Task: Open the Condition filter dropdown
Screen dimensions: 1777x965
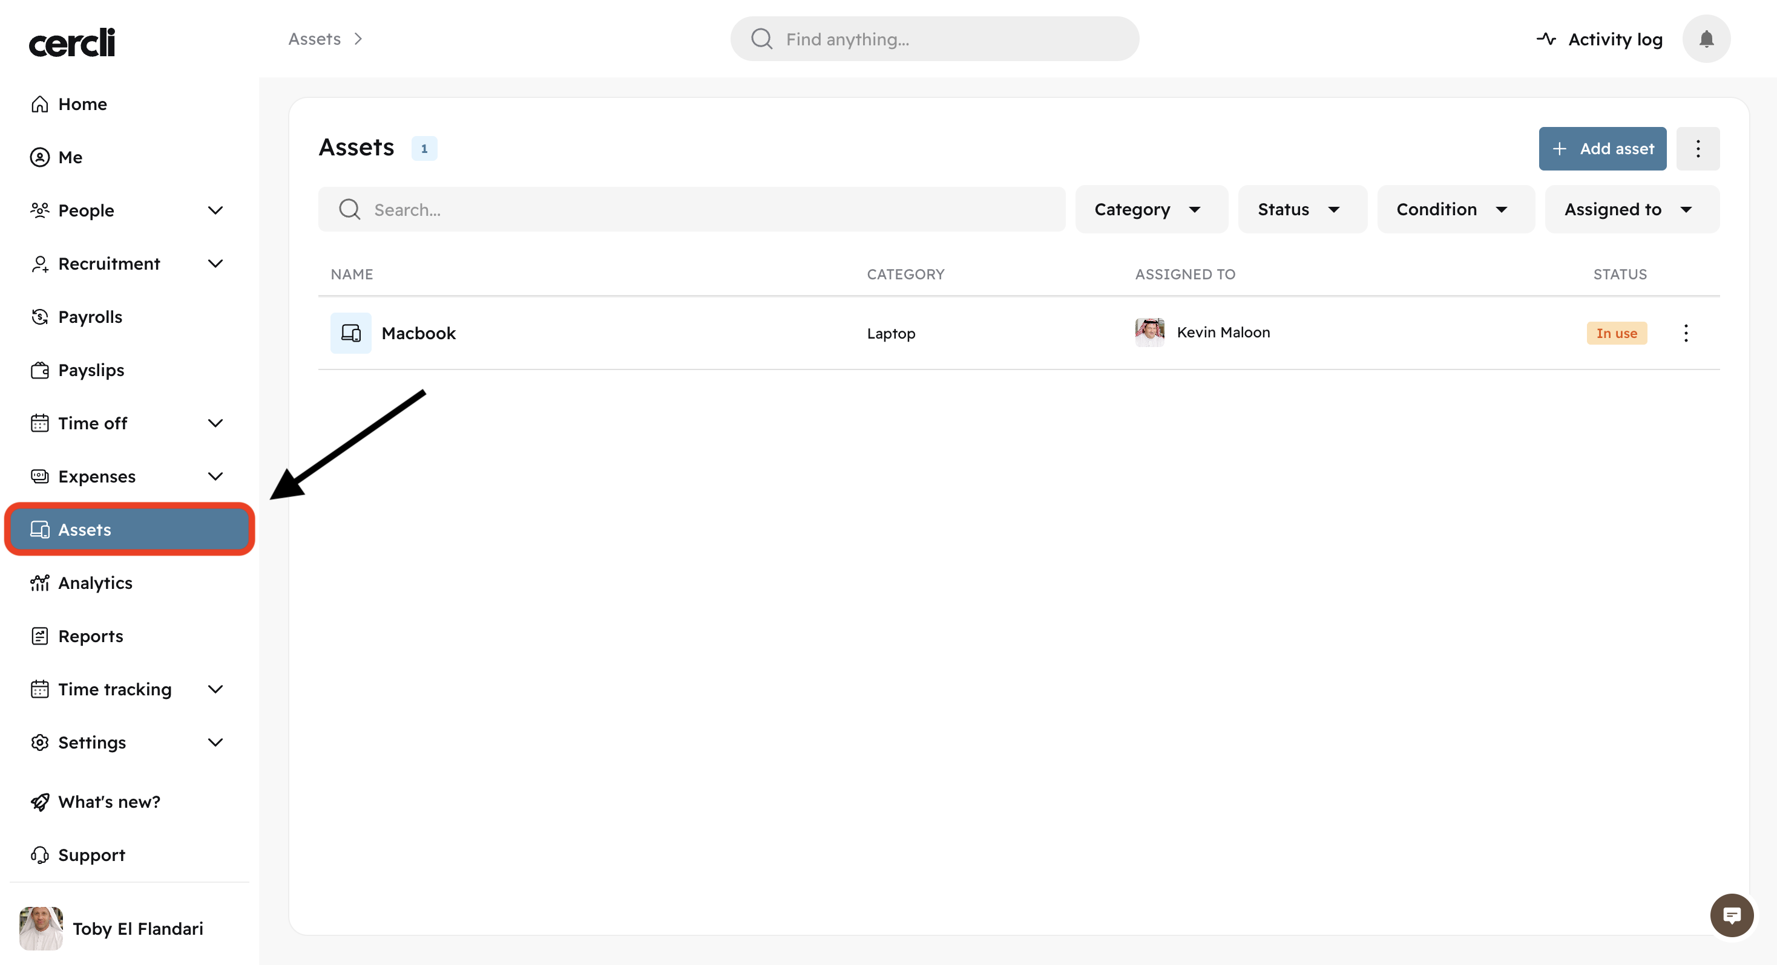Action: (x=1455, y=210)
